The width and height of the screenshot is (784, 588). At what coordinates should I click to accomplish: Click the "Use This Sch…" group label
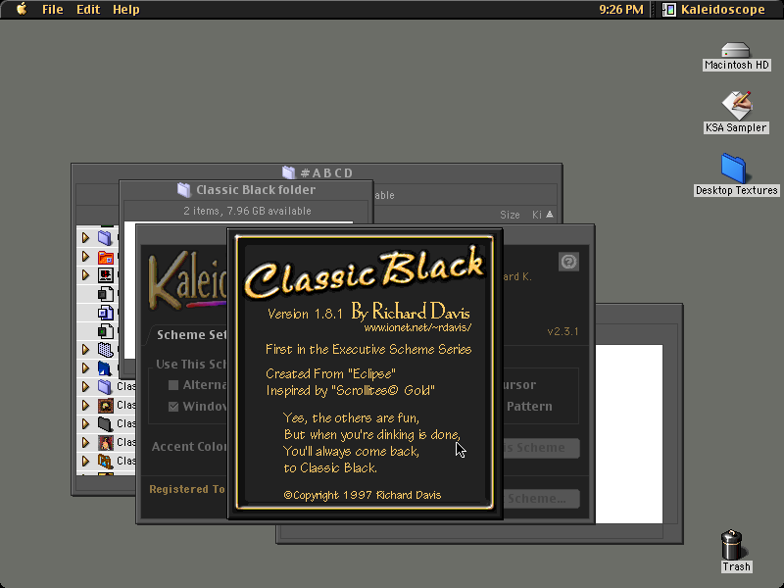[x=191, y=364]
